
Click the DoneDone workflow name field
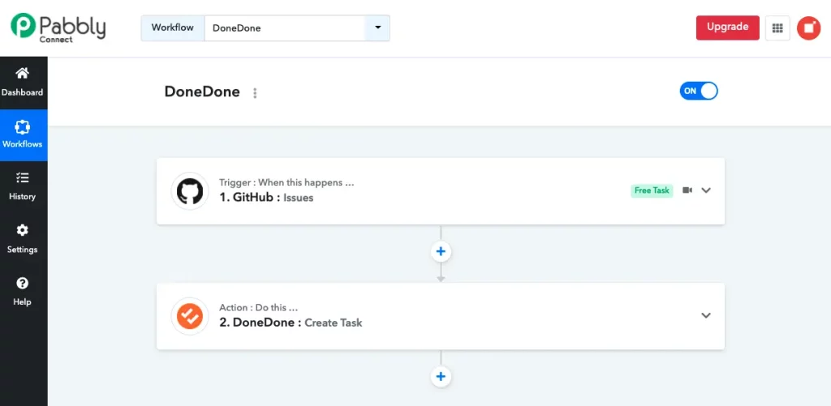tap(285, 28)
